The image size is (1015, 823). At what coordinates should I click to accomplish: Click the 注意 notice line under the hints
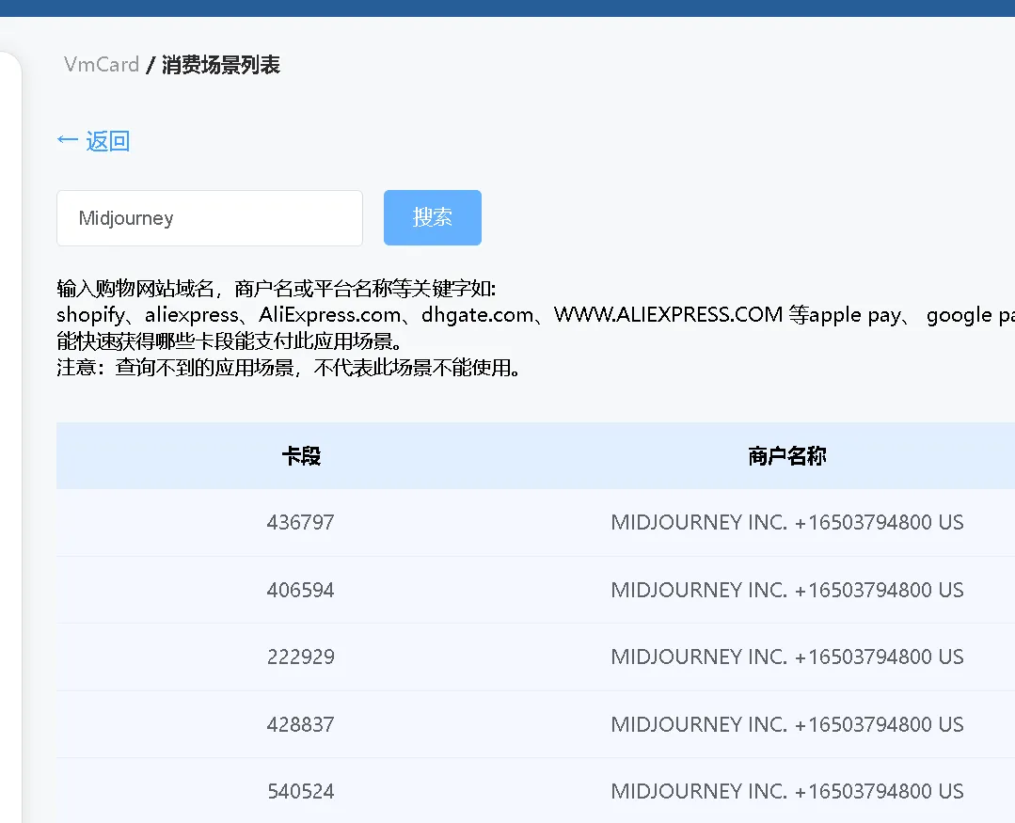[289, 368]
